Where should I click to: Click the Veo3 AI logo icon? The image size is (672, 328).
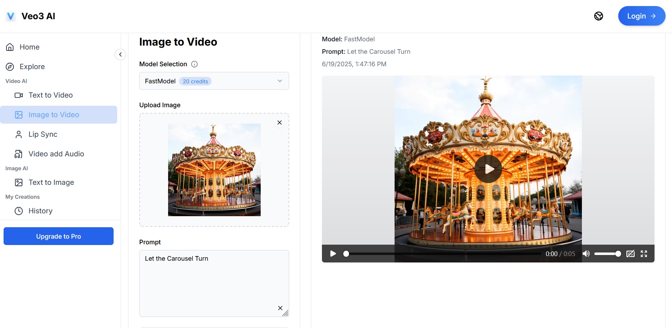tap(11, 16)
